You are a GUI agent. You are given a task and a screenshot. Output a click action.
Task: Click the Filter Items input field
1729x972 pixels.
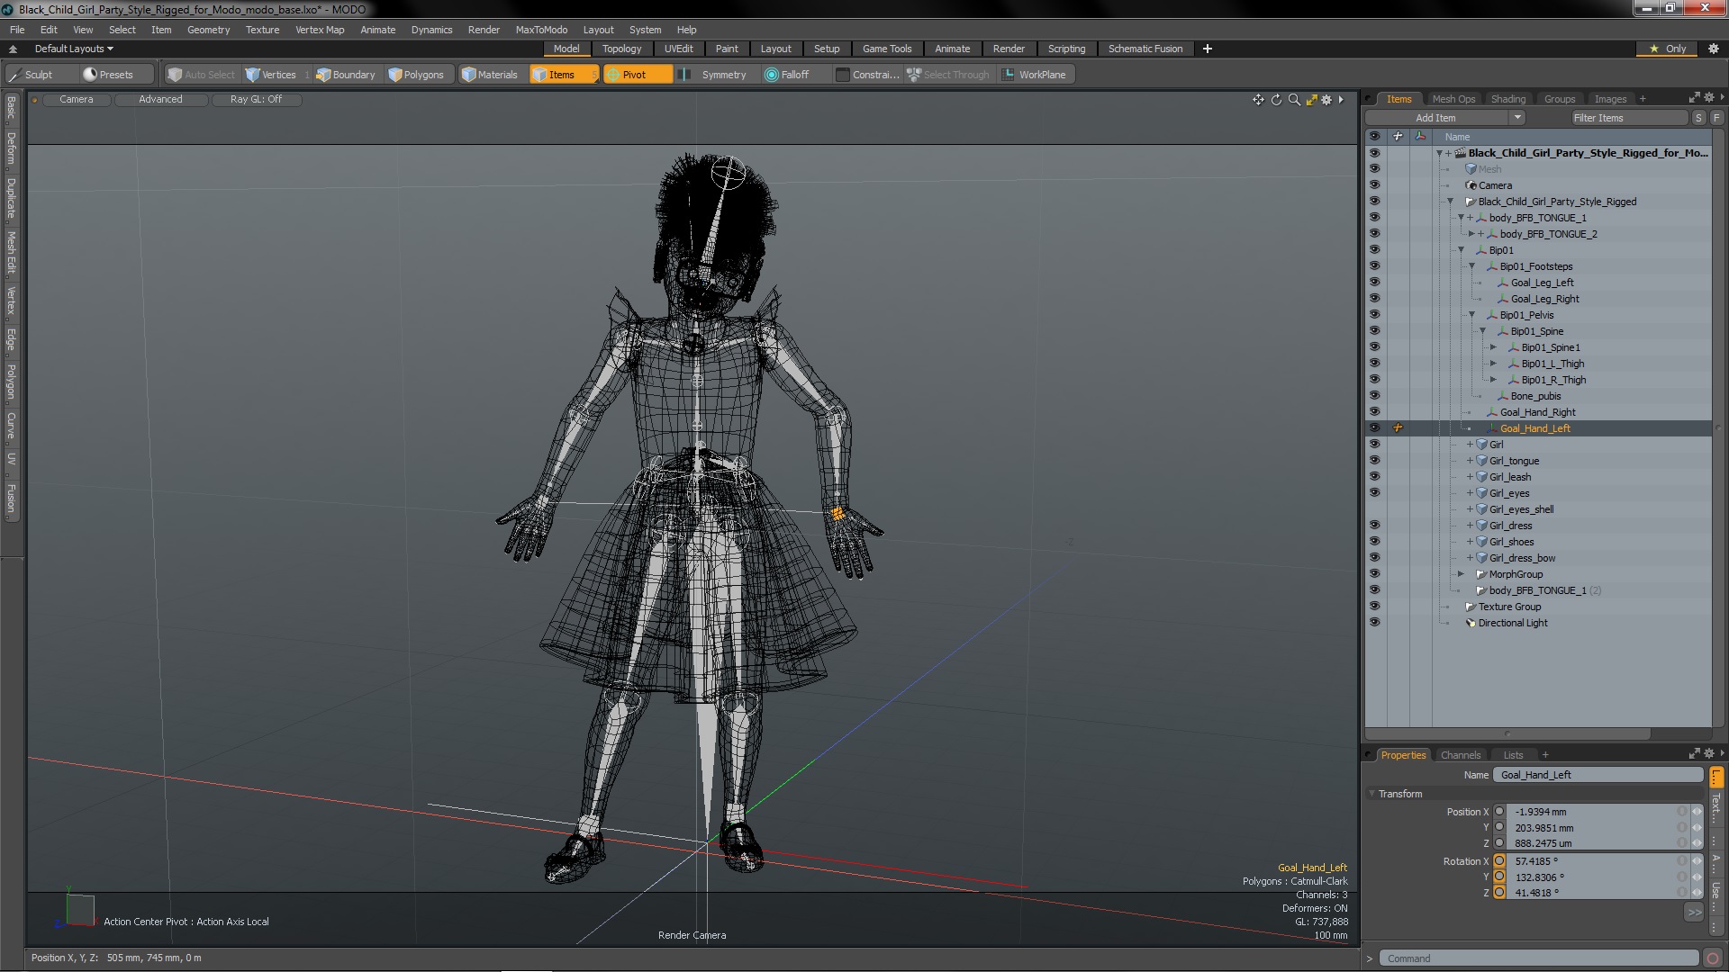1622,118
